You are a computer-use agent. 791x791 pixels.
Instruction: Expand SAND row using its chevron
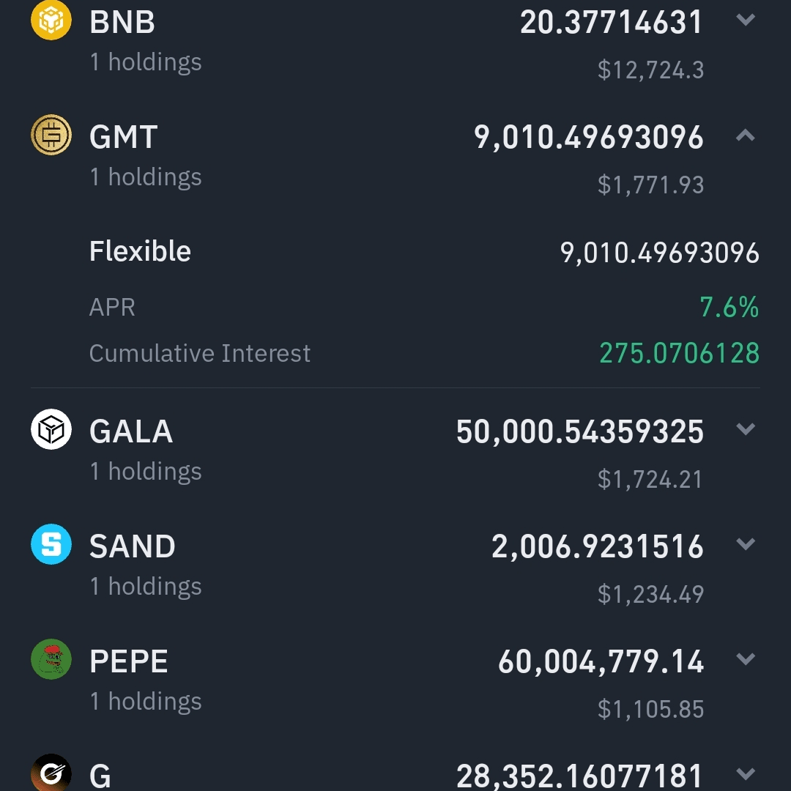pos(747,544)
